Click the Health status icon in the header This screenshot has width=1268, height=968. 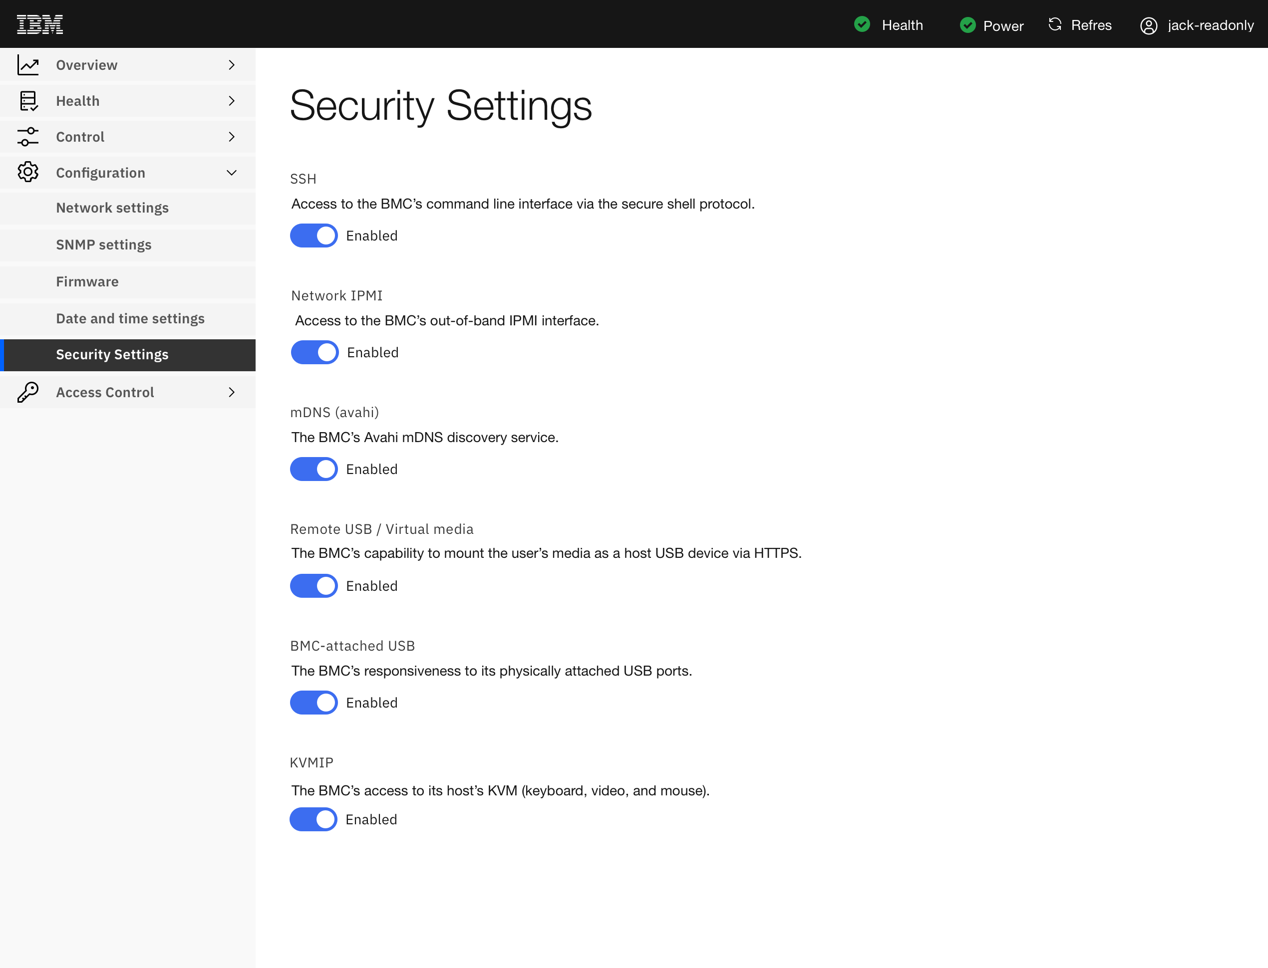[862, 25]
